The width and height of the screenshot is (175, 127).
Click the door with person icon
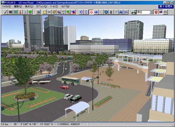point(38,12)
